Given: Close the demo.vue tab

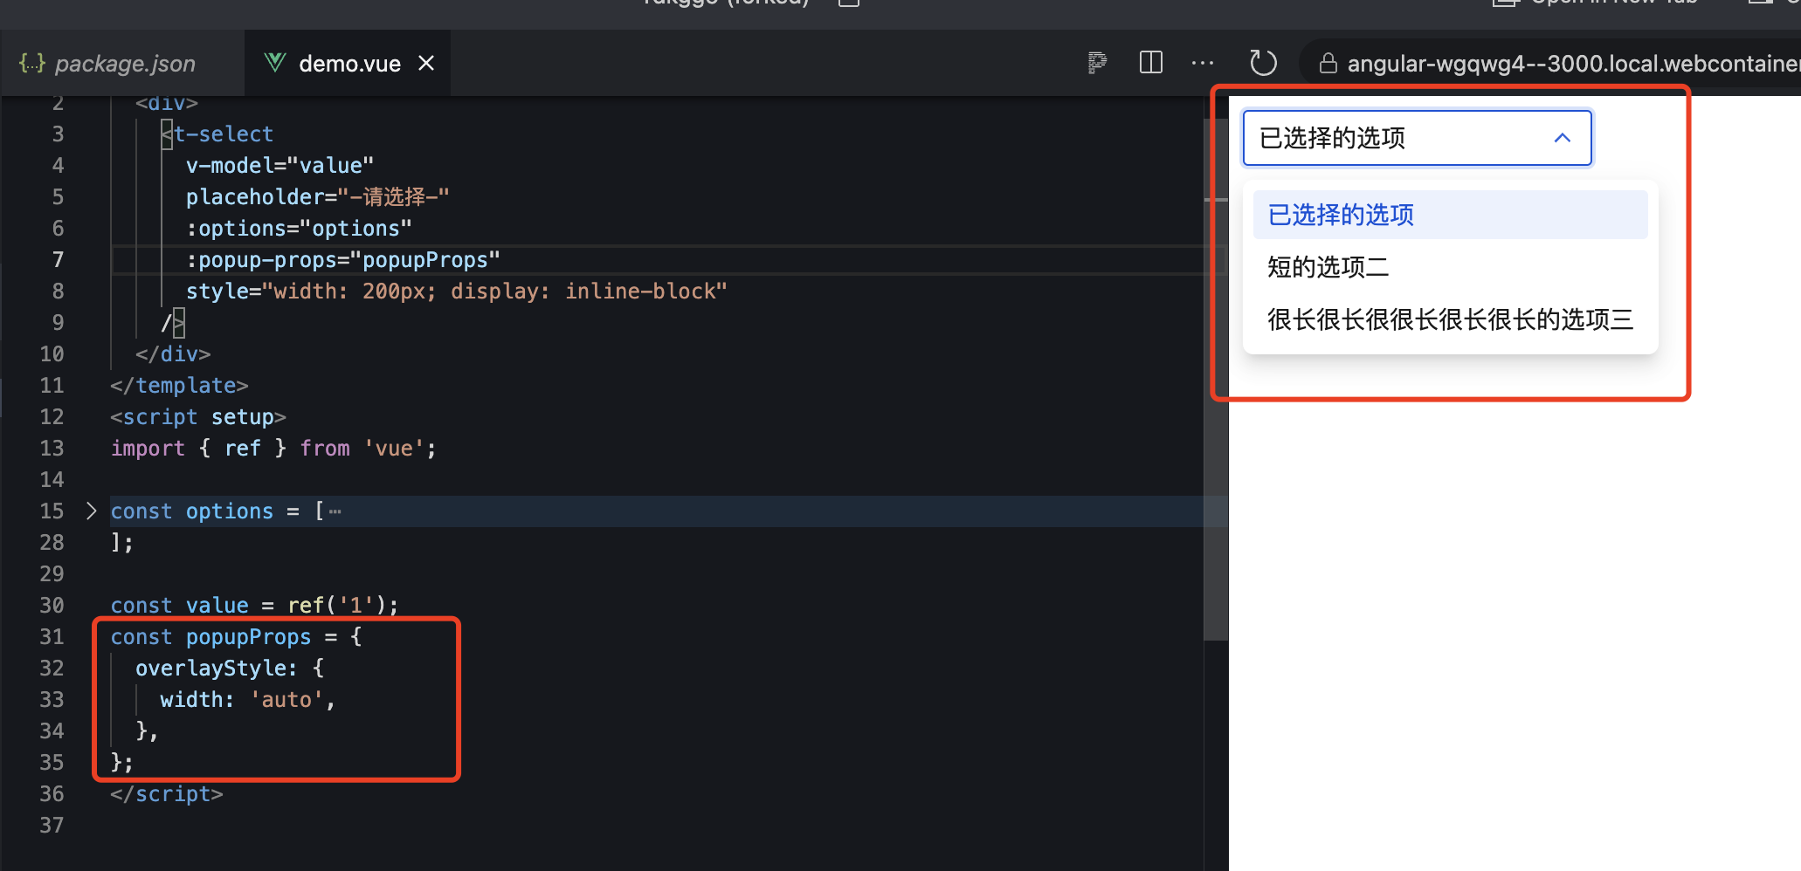Looking at the screenshot, I should coord(425,62).
